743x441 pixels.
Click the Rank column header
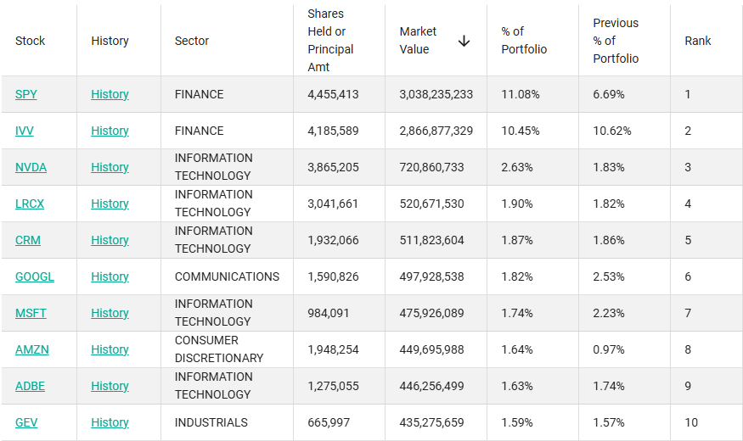[698, 41]
